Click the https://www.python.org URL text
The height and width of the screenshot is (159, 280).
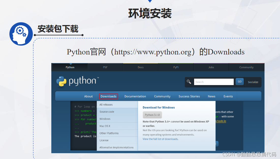tap(153, 52)
